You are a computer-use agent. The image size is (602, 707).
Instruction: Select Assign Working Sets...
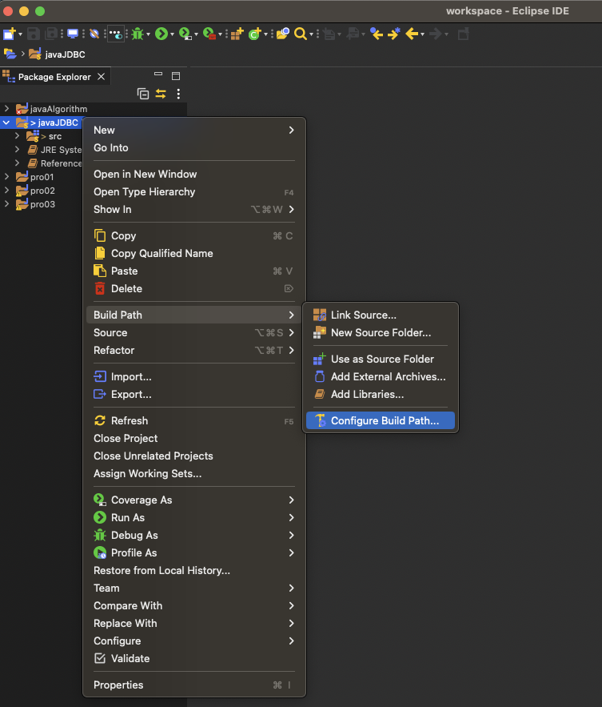194,473
